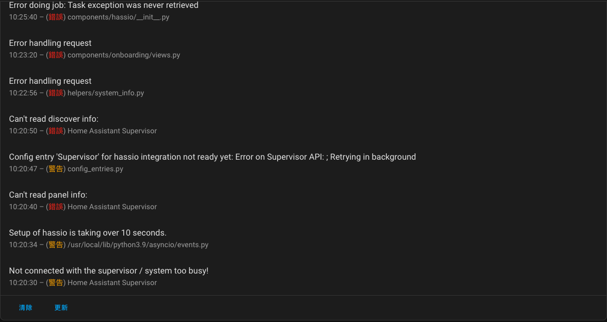Click the 更新 (refresh) button
The image size is (607, 322).
(x=61, y=308)
